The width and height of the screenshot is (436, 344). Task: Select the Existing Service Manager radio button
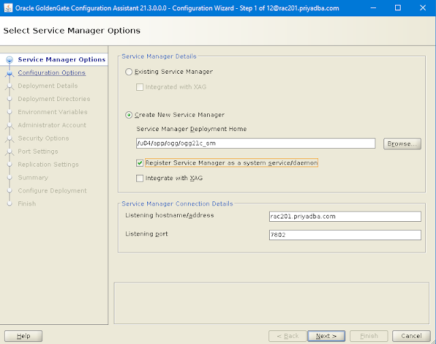(129, 72)
